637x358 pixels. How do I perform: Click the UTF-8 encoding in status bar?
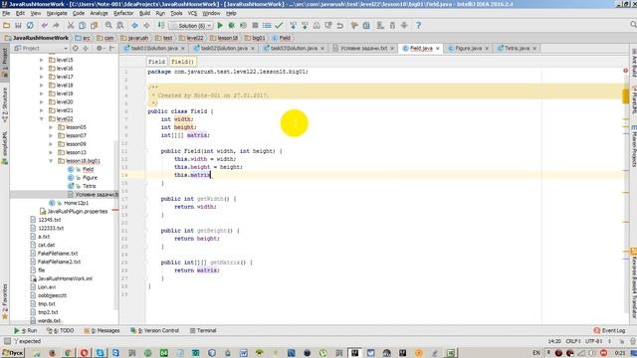[x=593, y=341]
